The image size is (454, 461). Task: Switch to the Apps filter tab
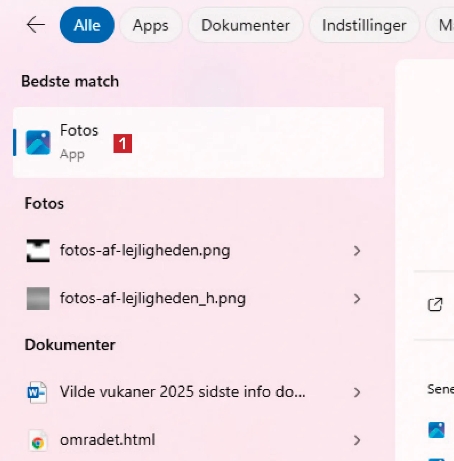150,25
